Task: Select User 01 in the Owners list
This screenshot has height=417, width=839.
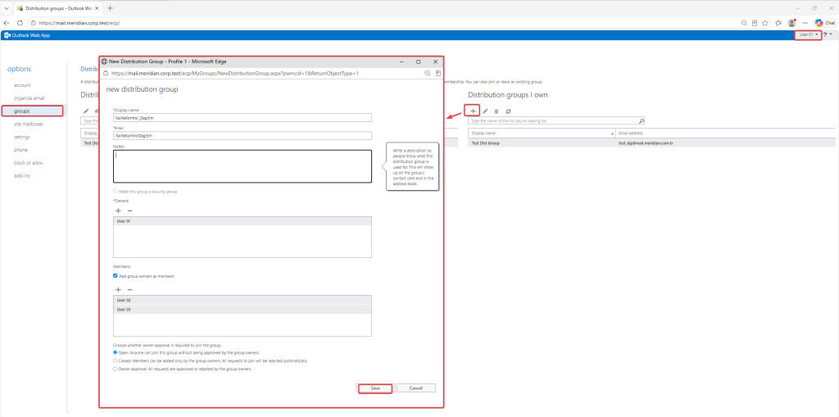Action: point(243,221)
